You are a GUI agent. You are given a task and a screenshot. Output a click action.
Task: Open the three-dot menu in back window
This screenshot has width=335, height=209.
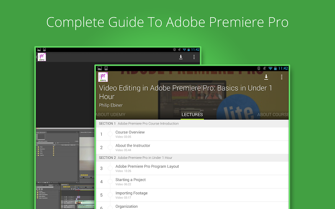pos(194,57)
